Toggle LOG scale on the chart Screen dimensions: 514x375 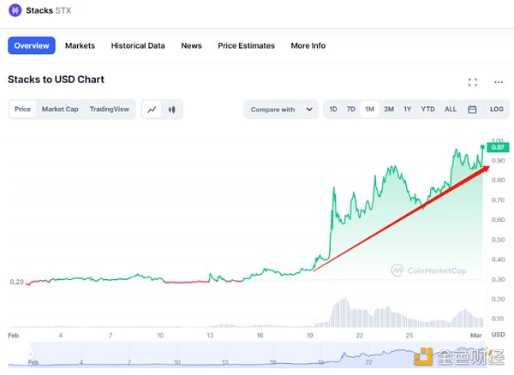pyautogui.click(x=497, y=110)
